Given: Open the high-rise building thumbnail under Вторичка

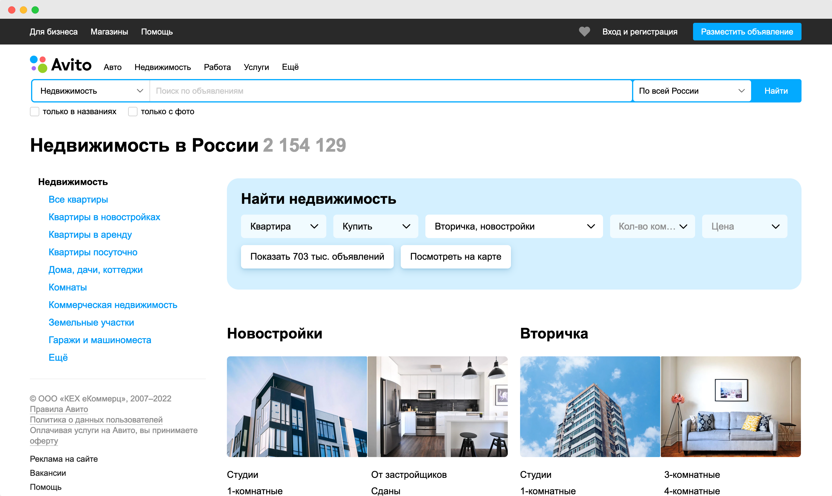Looking at the screenshot, I should (x=590, y=406).
